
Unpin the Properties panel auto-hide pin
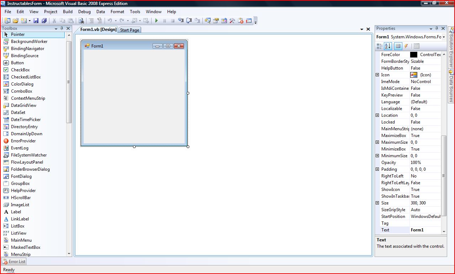pyautogui.click(x=437, y=28)
